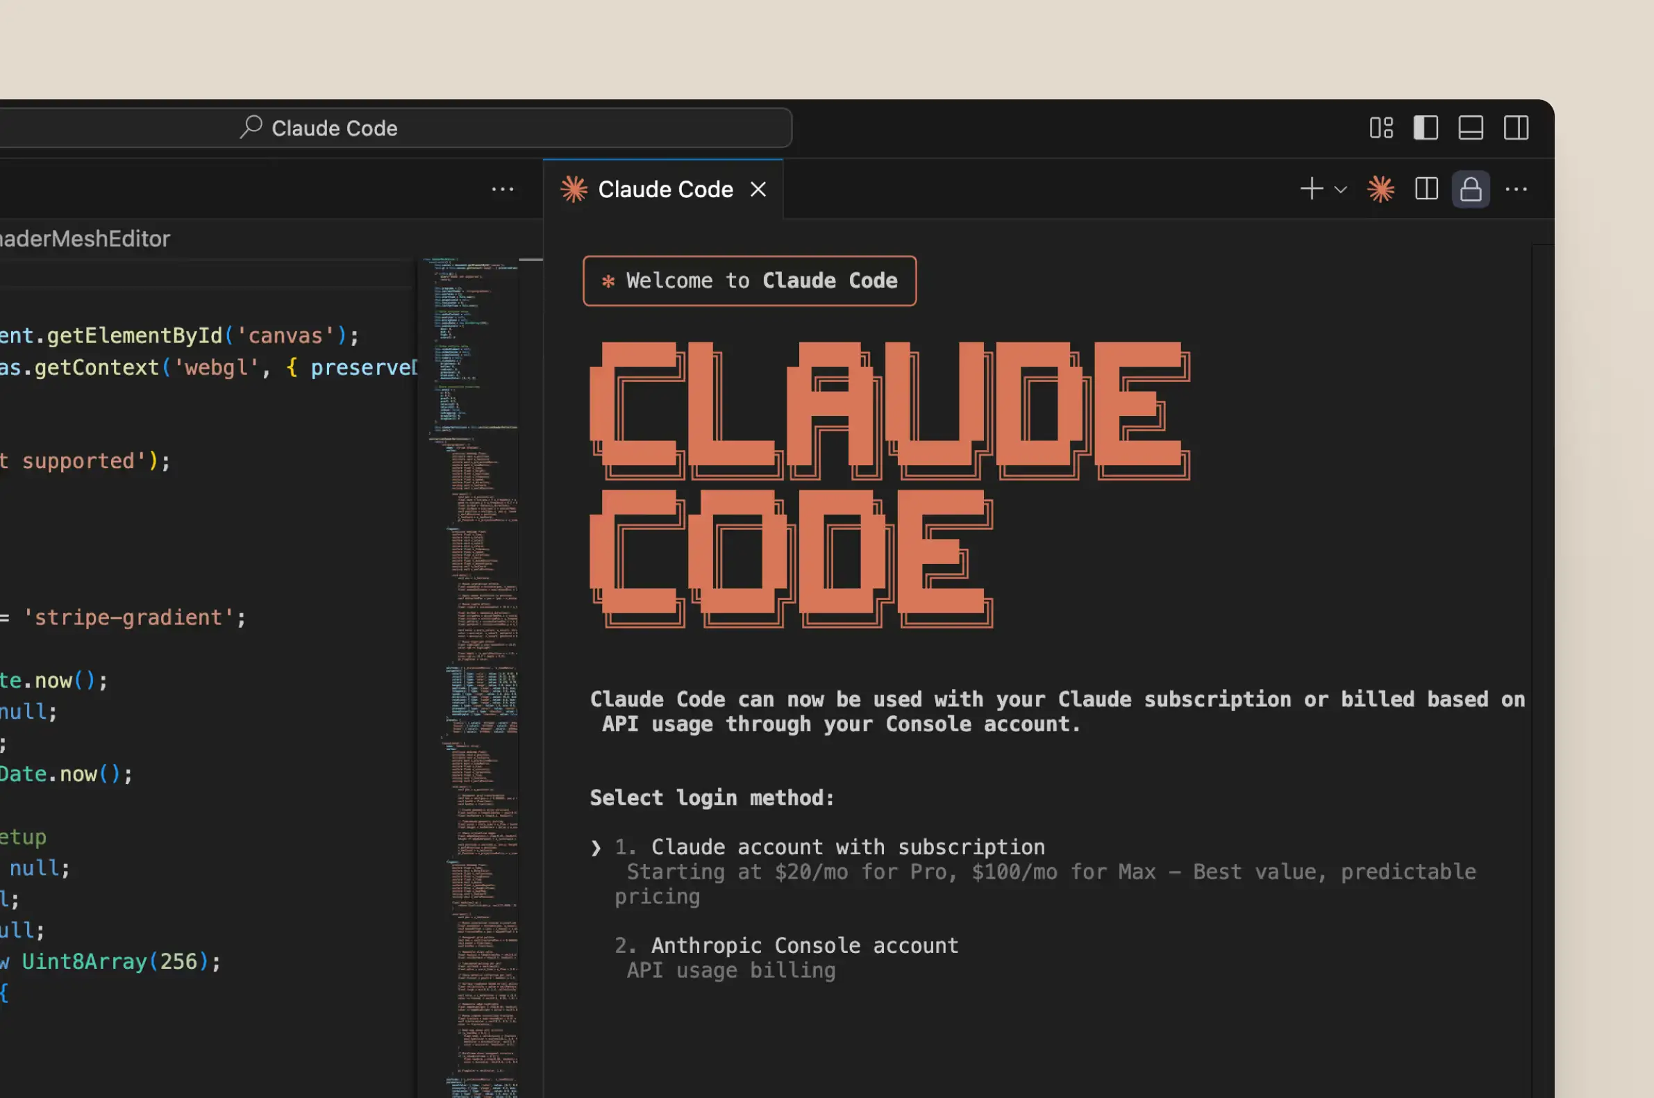Split the Claude Code terminal panel

pyautogui.click(x=1425, y=189)
